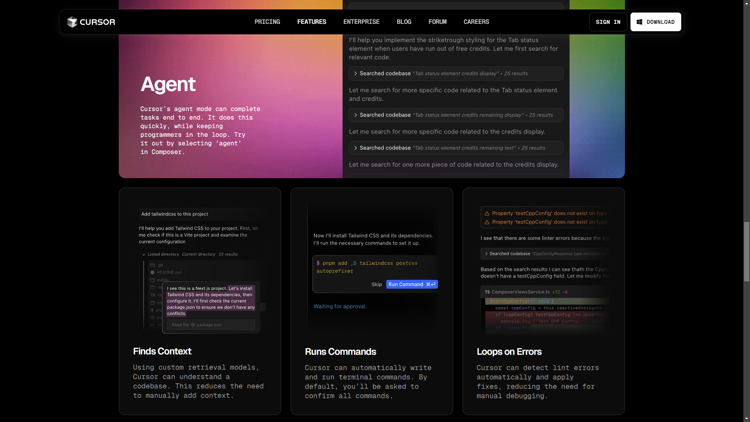The image size is (750, 422).
Task: Click the warning triangle on the first testCppConfig error
Action: point(487,213)
